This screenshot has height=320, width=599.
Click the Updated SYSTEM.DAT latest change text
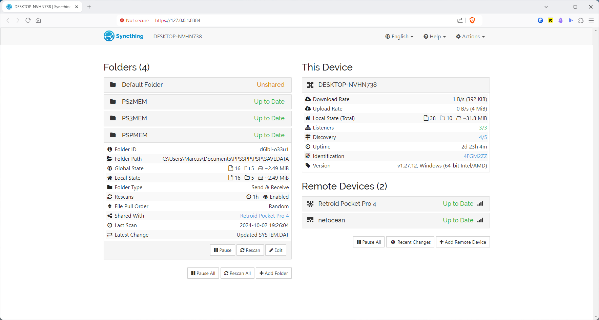tap(263, 235)
